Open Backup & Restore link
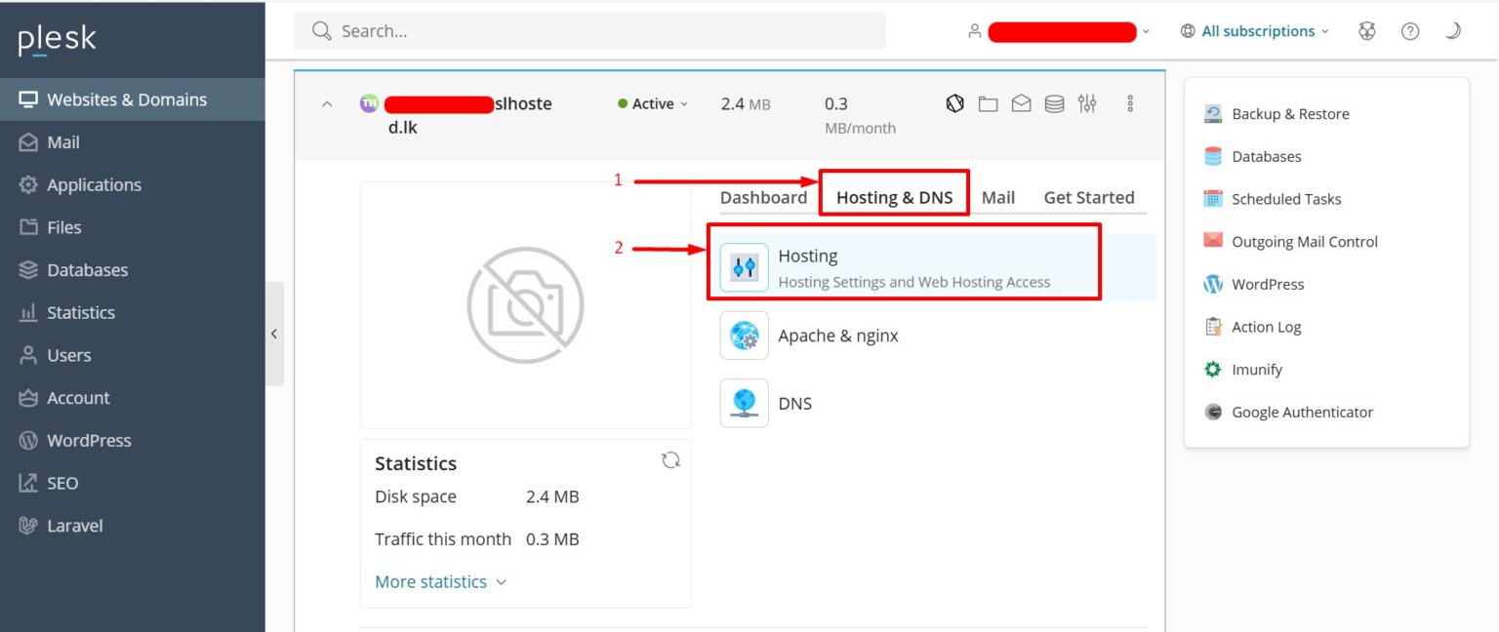Viewport: 1499px width, 632px height. coord(1289,114)
